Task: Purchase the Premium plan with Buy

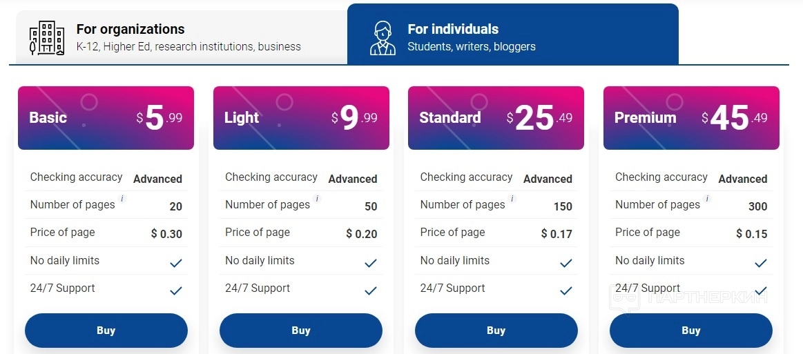Action: click(x=691, y=331)
